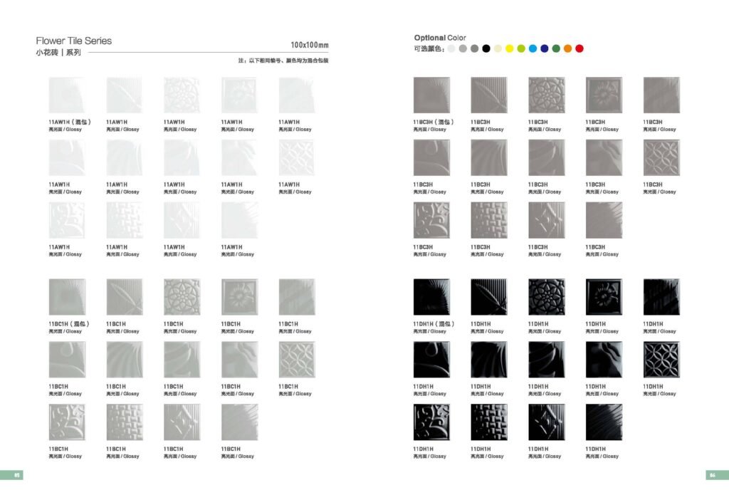Select the navy blue color dot
The image size is (729, 495).
(545, 48)
